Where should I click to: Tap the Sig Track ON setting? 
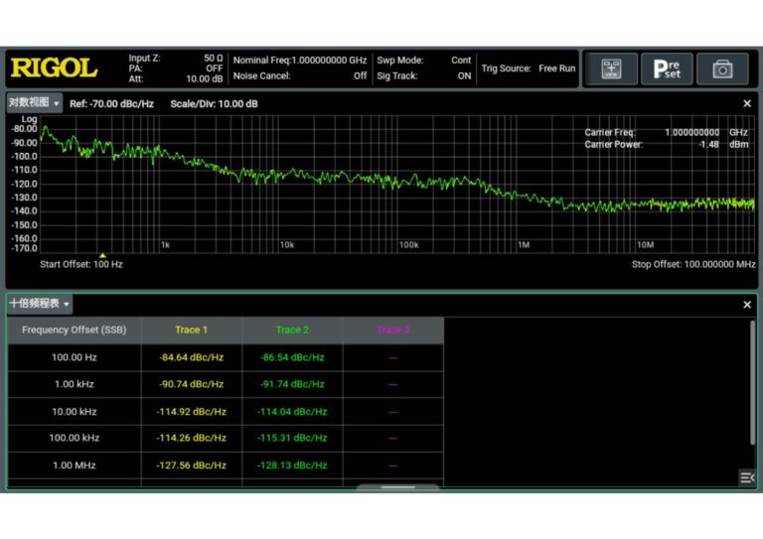pos(424,75)
